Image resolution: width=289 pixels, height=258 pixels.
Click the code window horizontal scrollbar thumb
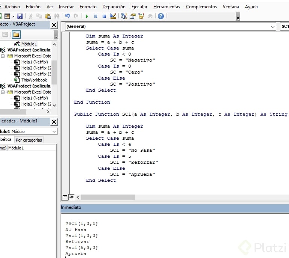[x=108, y=198]
